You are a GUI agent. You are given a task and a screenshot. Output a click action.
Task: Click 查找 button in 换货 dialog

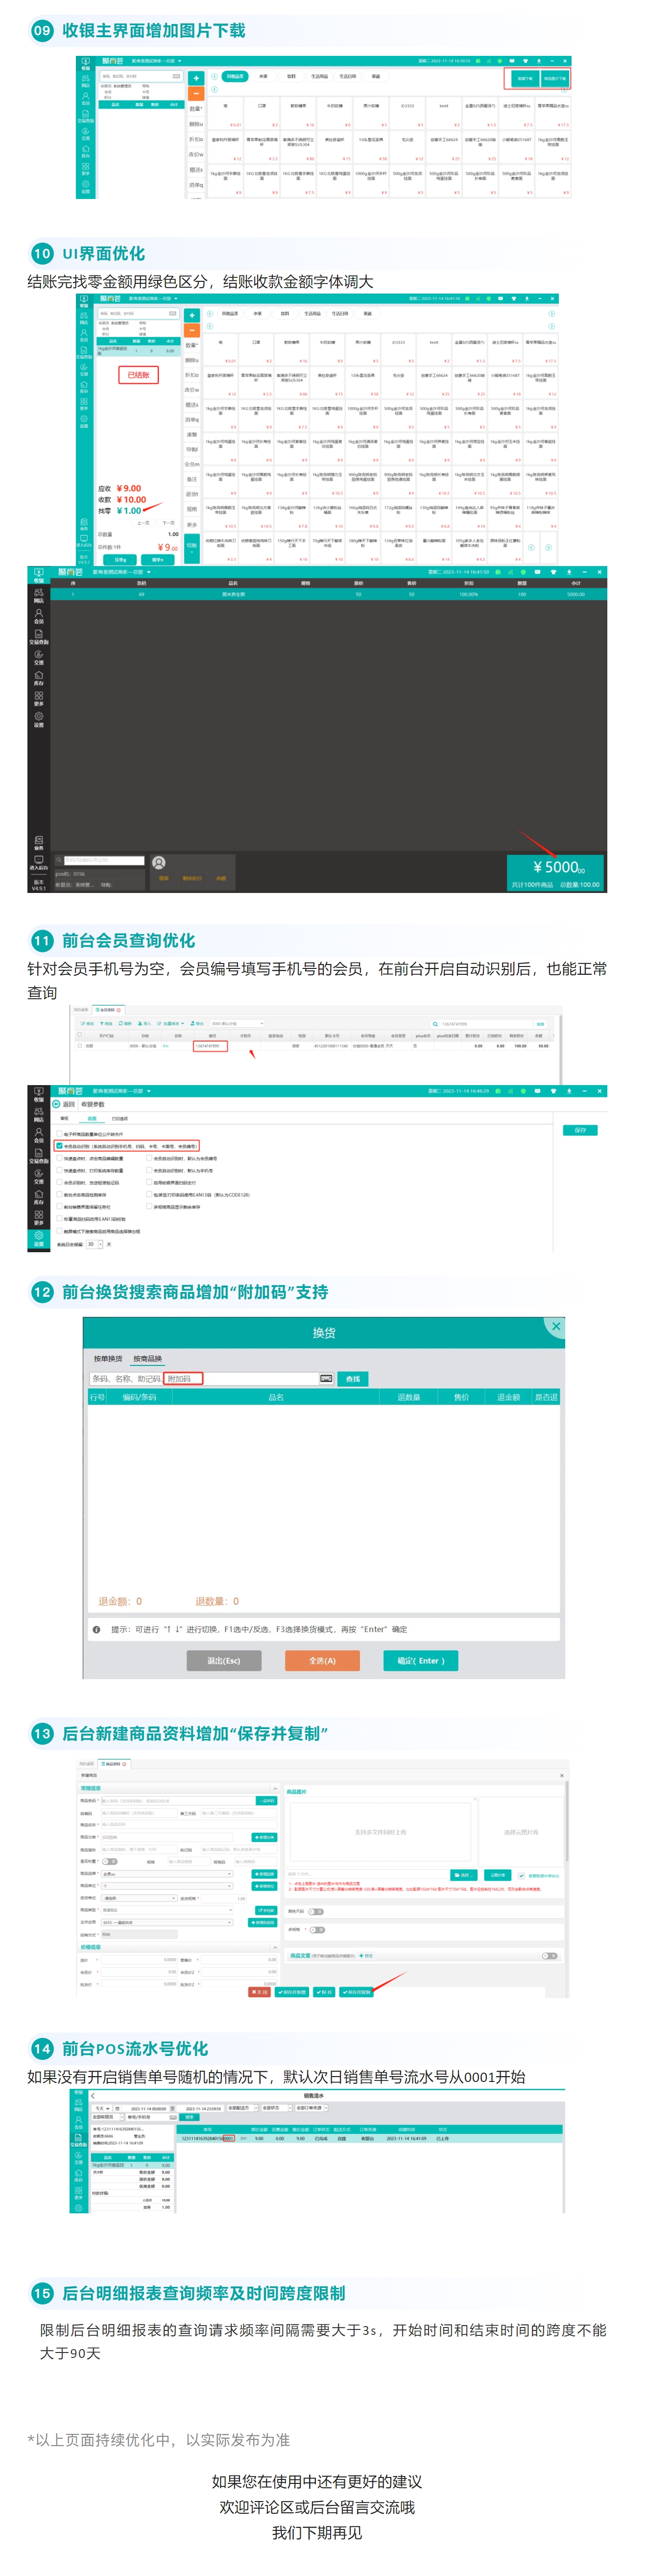352,1378
